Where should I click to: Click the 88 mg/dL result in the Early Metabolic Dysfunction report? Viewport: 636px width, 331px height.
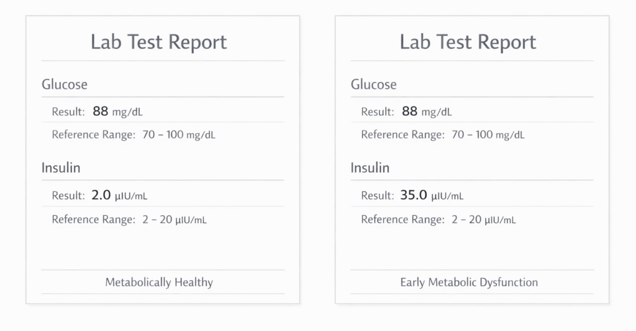(x=427, y=112)
